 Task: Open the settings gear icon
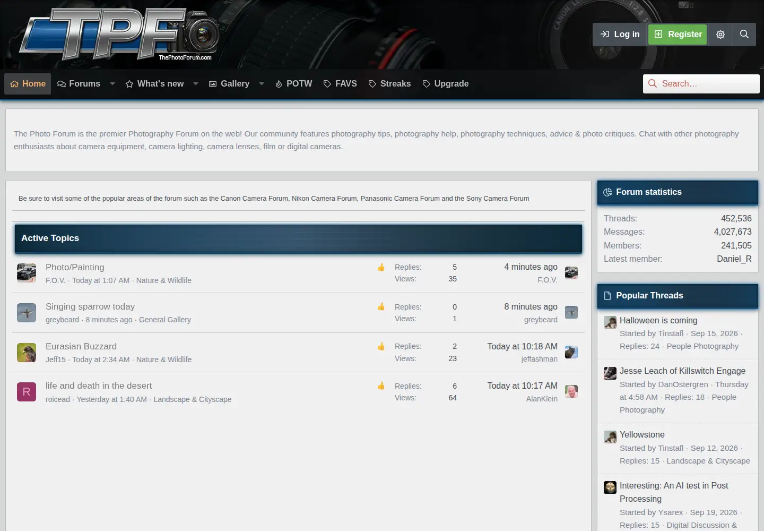pos(720,35)
